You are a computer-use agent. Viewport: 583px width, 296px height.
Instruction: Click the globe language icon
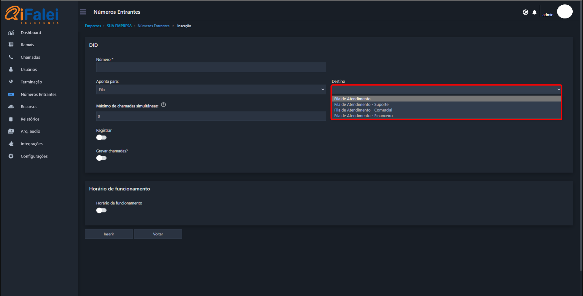click(x=525, y=12)
